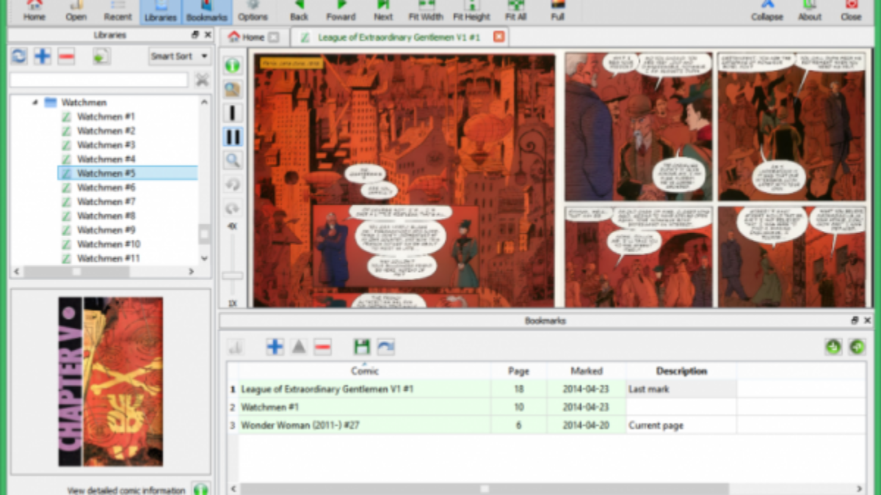Click the Description column header
The height and width of the screenshot is (495, 881).
pyautogui.click(x=681, y=371)
